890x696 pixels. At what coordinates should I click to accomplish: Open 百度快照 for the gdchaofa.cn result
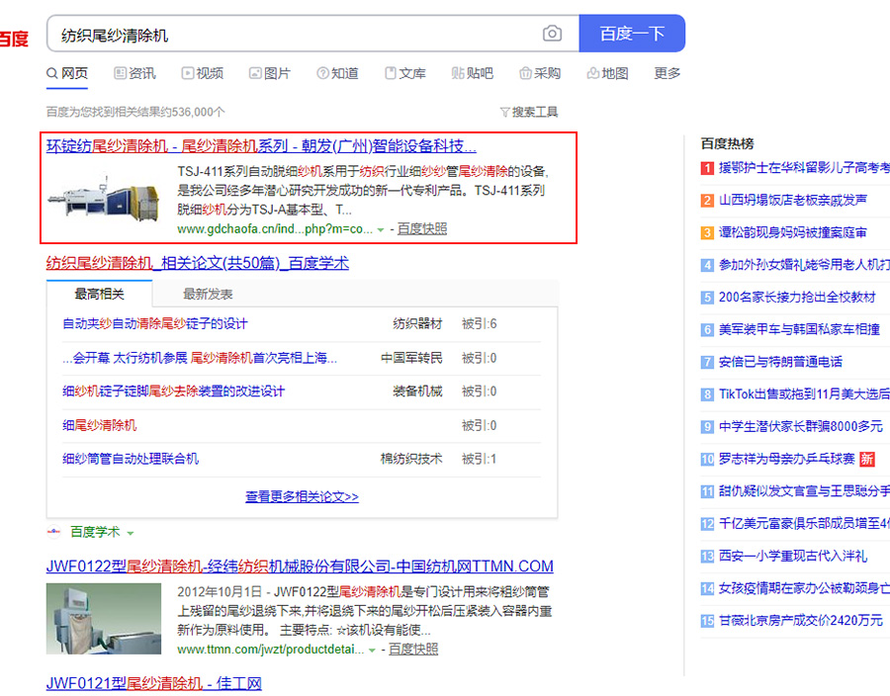pos(421,229)
